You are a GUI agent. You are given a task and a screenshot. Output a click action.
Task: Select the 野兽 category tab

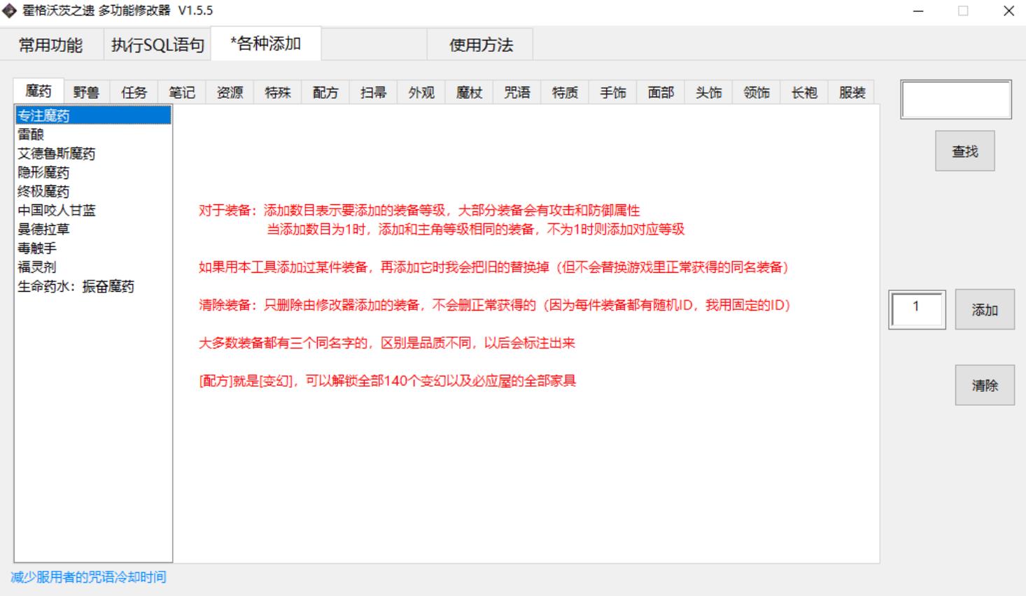click(x=86, y=92)
